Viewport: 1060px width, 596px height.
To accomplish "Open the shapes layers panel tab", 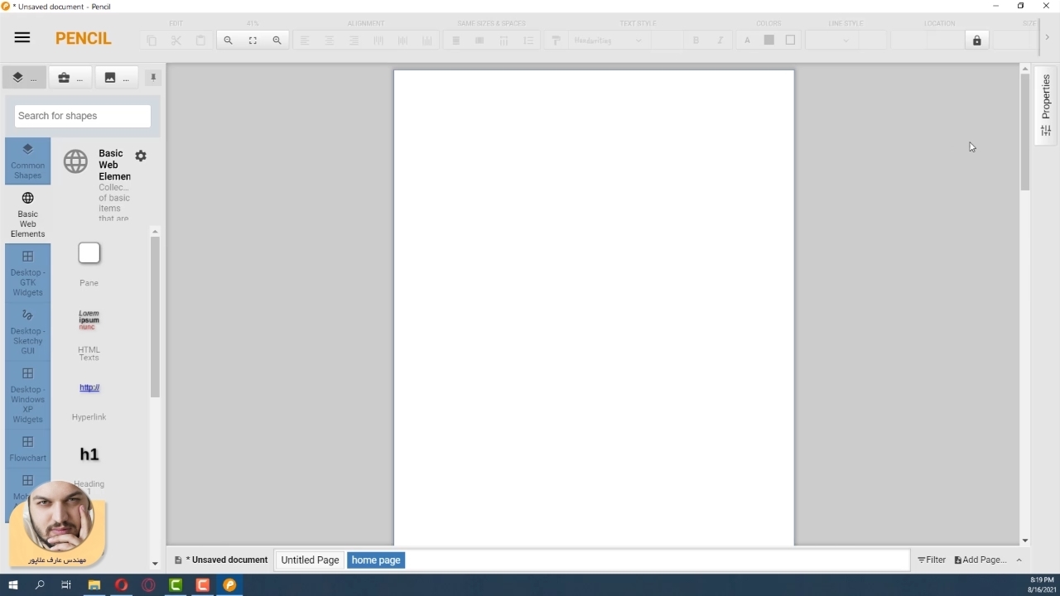I will [24, 78].
